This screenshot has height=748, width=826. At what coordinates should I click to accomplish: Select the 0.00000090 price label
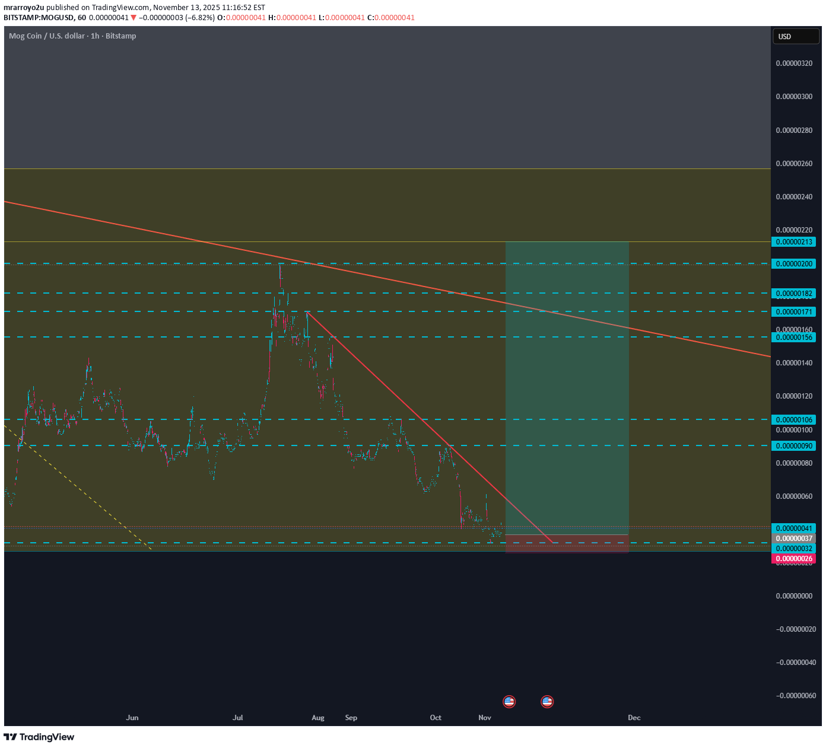click(x=794, y=446)
